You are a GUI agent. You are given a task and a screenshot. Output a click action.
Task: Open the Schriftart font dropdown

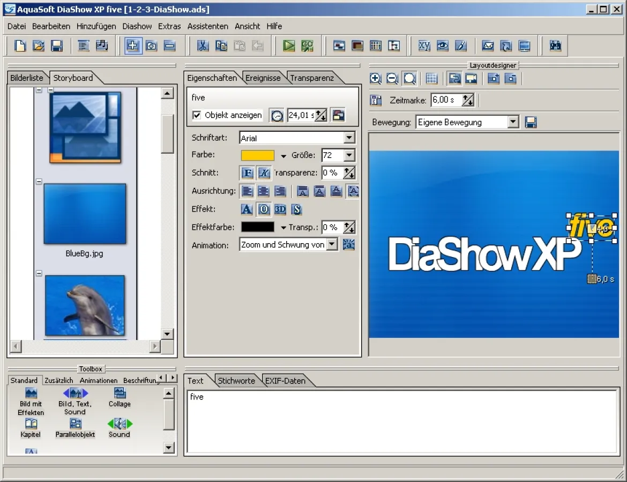pyautogui.click(x=349, y=138)
